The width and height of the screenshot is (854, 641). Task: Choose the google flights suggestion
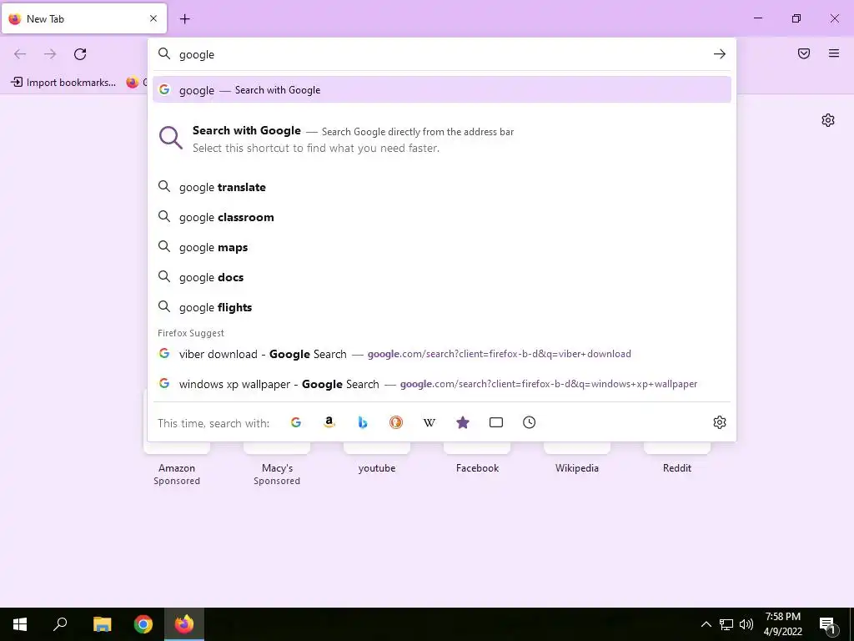[x=442, y=307]
